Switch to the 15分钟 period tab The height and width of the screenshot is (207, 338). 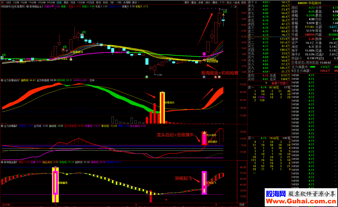pyautogui.click(x=32, y=2)
